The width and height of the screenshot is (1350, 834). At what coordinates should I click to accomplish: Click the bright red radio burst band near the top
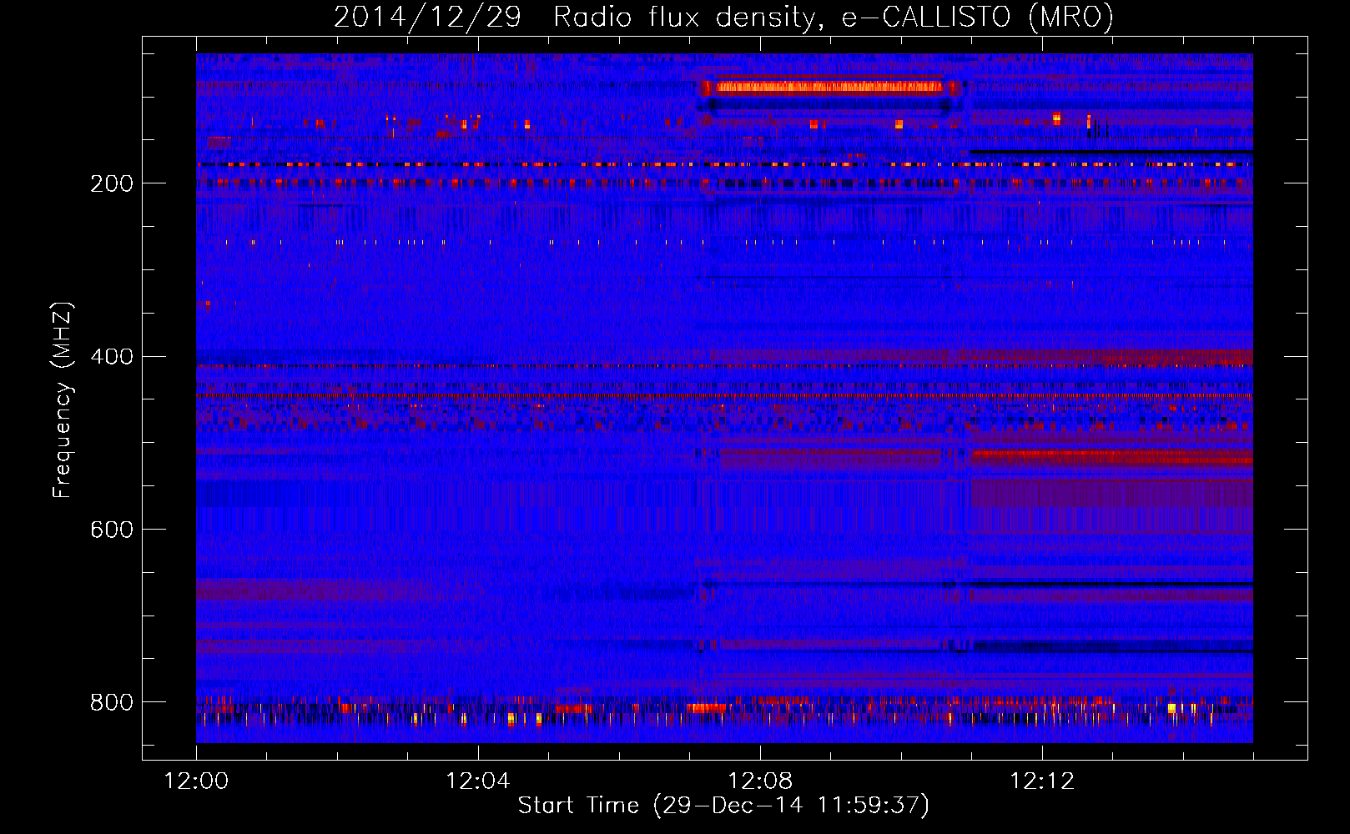point(829,87)
